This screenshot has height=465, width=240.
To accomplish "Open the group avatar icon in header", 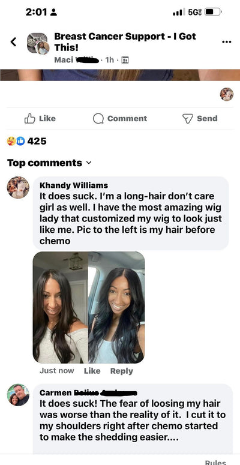I will pyautogui.click(x=38, y=43).
